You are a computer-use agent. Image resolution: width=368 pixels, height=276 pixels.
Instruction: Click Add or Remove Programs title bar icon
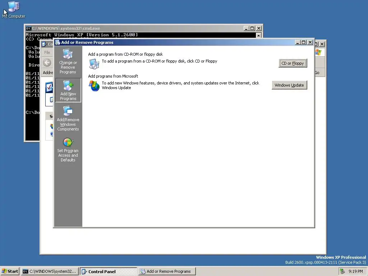click(x=57, y=42)
